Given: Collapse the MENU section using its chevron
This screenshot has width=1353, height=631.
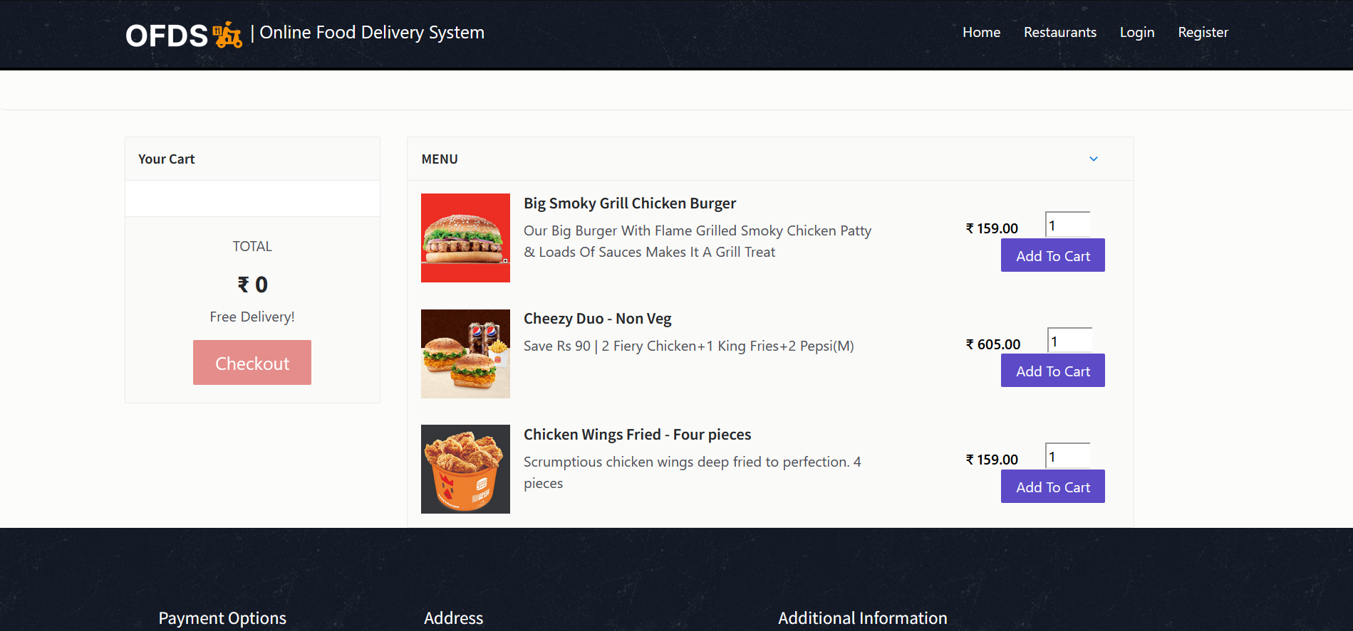Looking at the screenshot, I should click(x=1094, y=159).
